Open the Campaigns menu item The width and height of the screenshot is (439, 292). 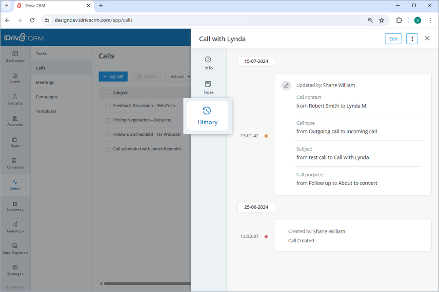coord(46,97)
